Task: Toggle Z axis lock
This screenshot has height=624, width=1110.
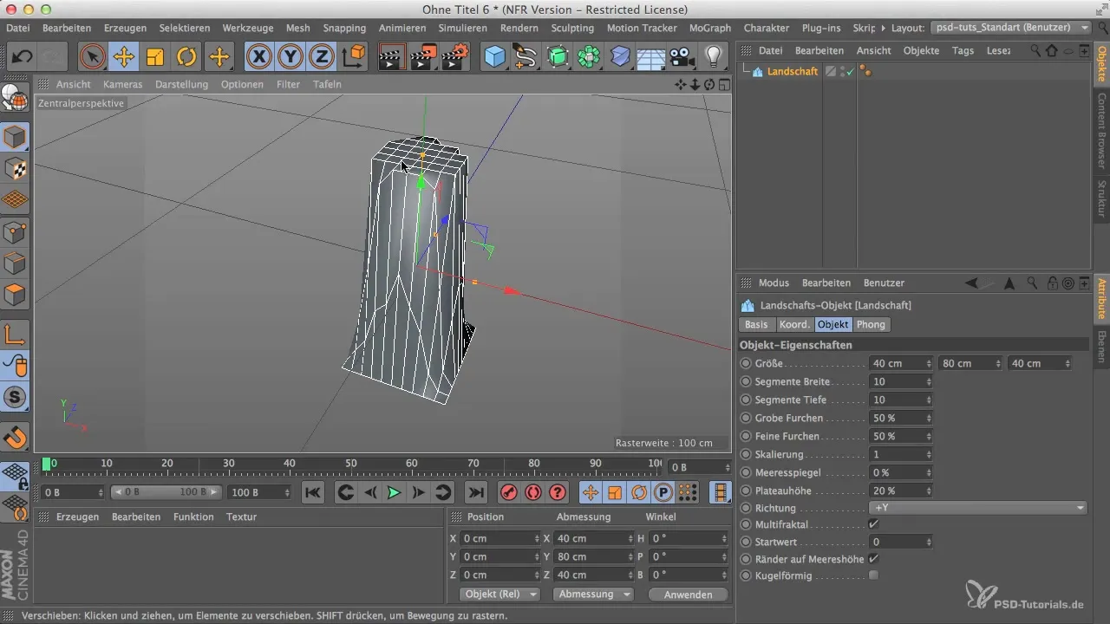Action: click(322, 57)
